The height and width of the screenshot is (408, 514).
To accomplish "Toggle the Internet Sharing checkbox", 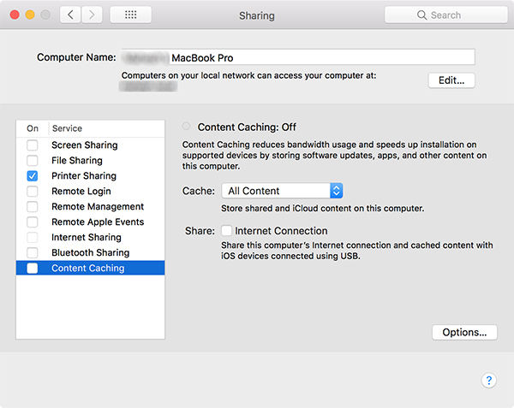I will click(33, 237).
